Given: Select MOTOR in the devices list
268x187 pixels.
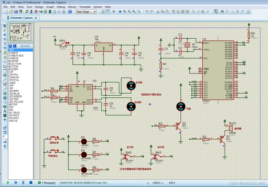Looking at the screenshot, I should tap(13, 104).
